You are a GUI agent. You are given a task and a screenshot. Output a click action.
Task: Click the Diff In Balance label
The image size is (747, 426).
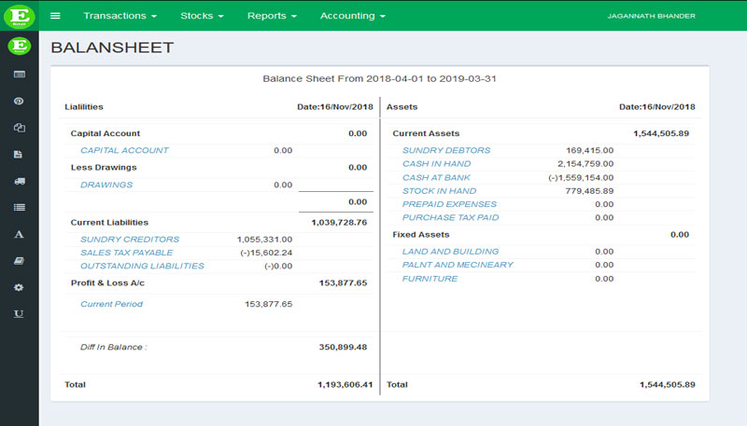[113, 347]
